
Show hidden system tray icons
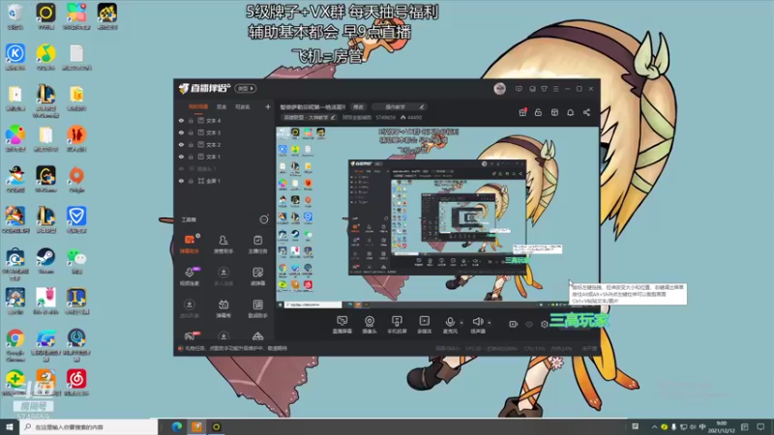pyautogui.click(x=655, y=426)
